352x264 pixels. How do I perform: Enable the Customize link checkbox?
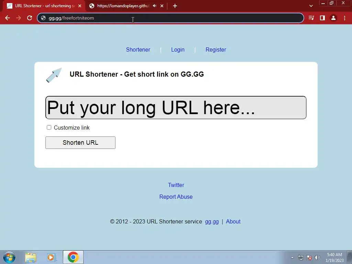(49, 128)
